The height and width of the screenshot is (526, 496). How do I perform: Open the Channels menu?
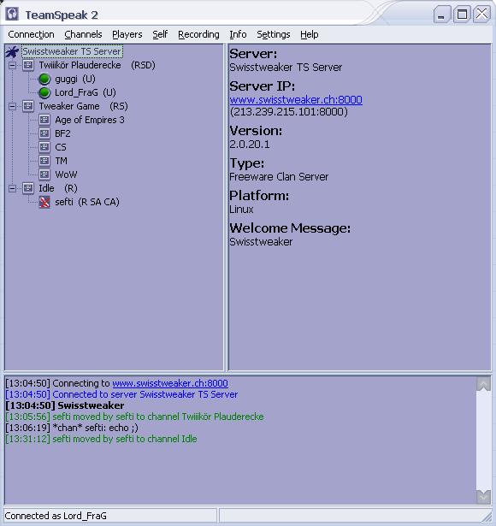coord(83,34)
